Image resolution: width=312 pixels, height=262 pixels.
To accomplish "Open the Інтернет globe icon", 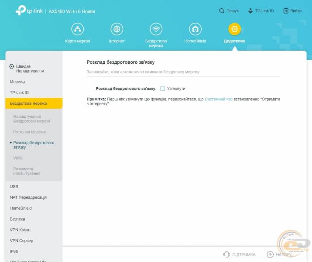I will (x=117, y=29).
